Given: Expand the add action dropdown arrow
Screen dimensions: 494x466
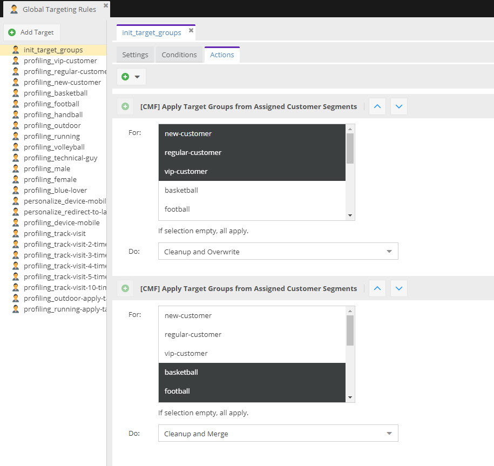Looking at the screenshot, I should 137,77.
